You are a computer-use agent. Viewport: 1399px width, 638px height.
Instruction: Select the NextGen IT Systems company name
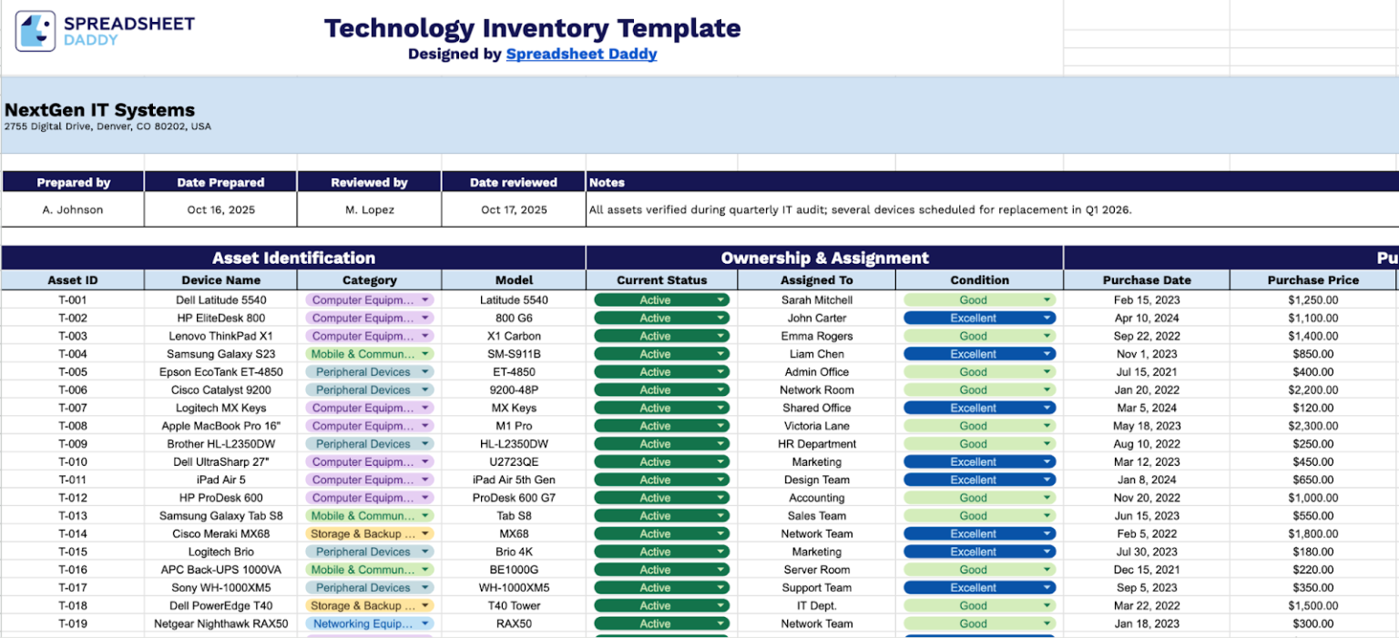tap(99, 110)
